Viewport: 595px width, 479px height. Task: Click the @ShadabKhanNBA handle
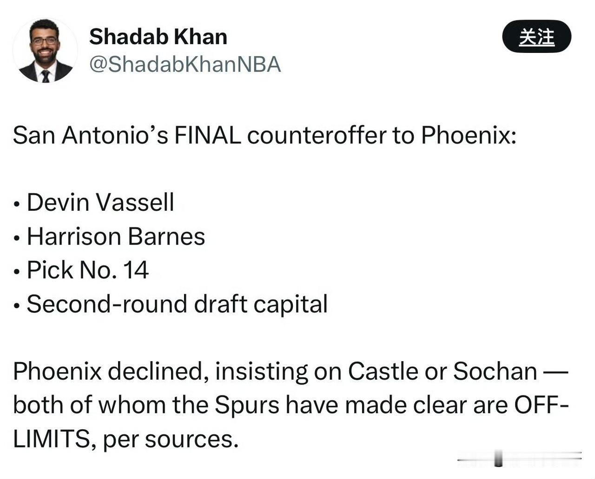point(185,65)
